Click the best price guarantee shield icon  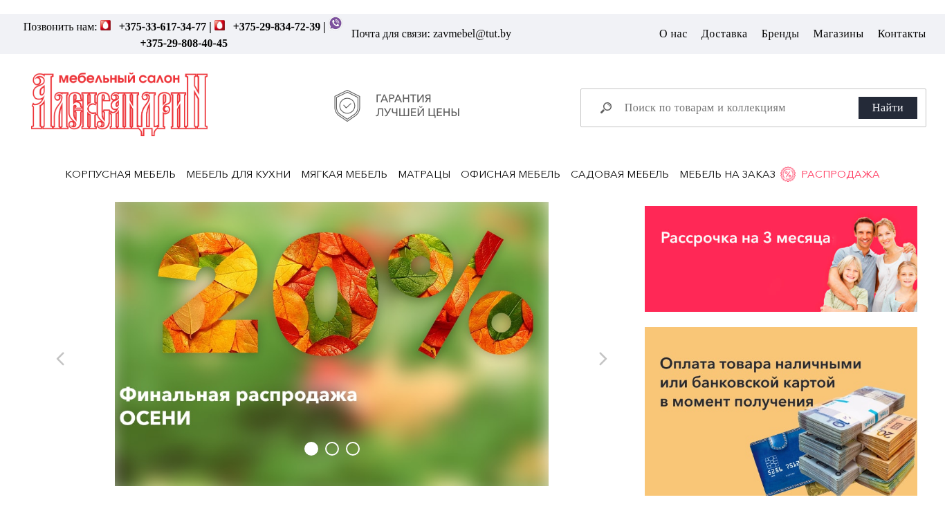(347, 106)
